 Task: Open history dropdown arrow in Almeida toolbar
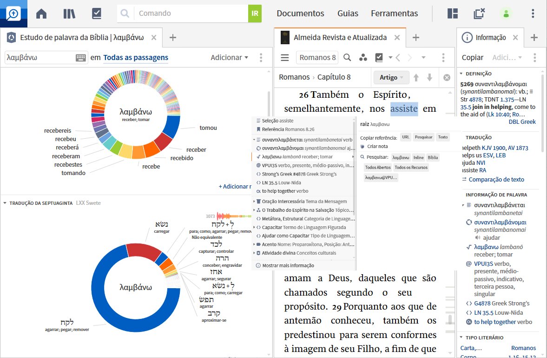(423, 57)
